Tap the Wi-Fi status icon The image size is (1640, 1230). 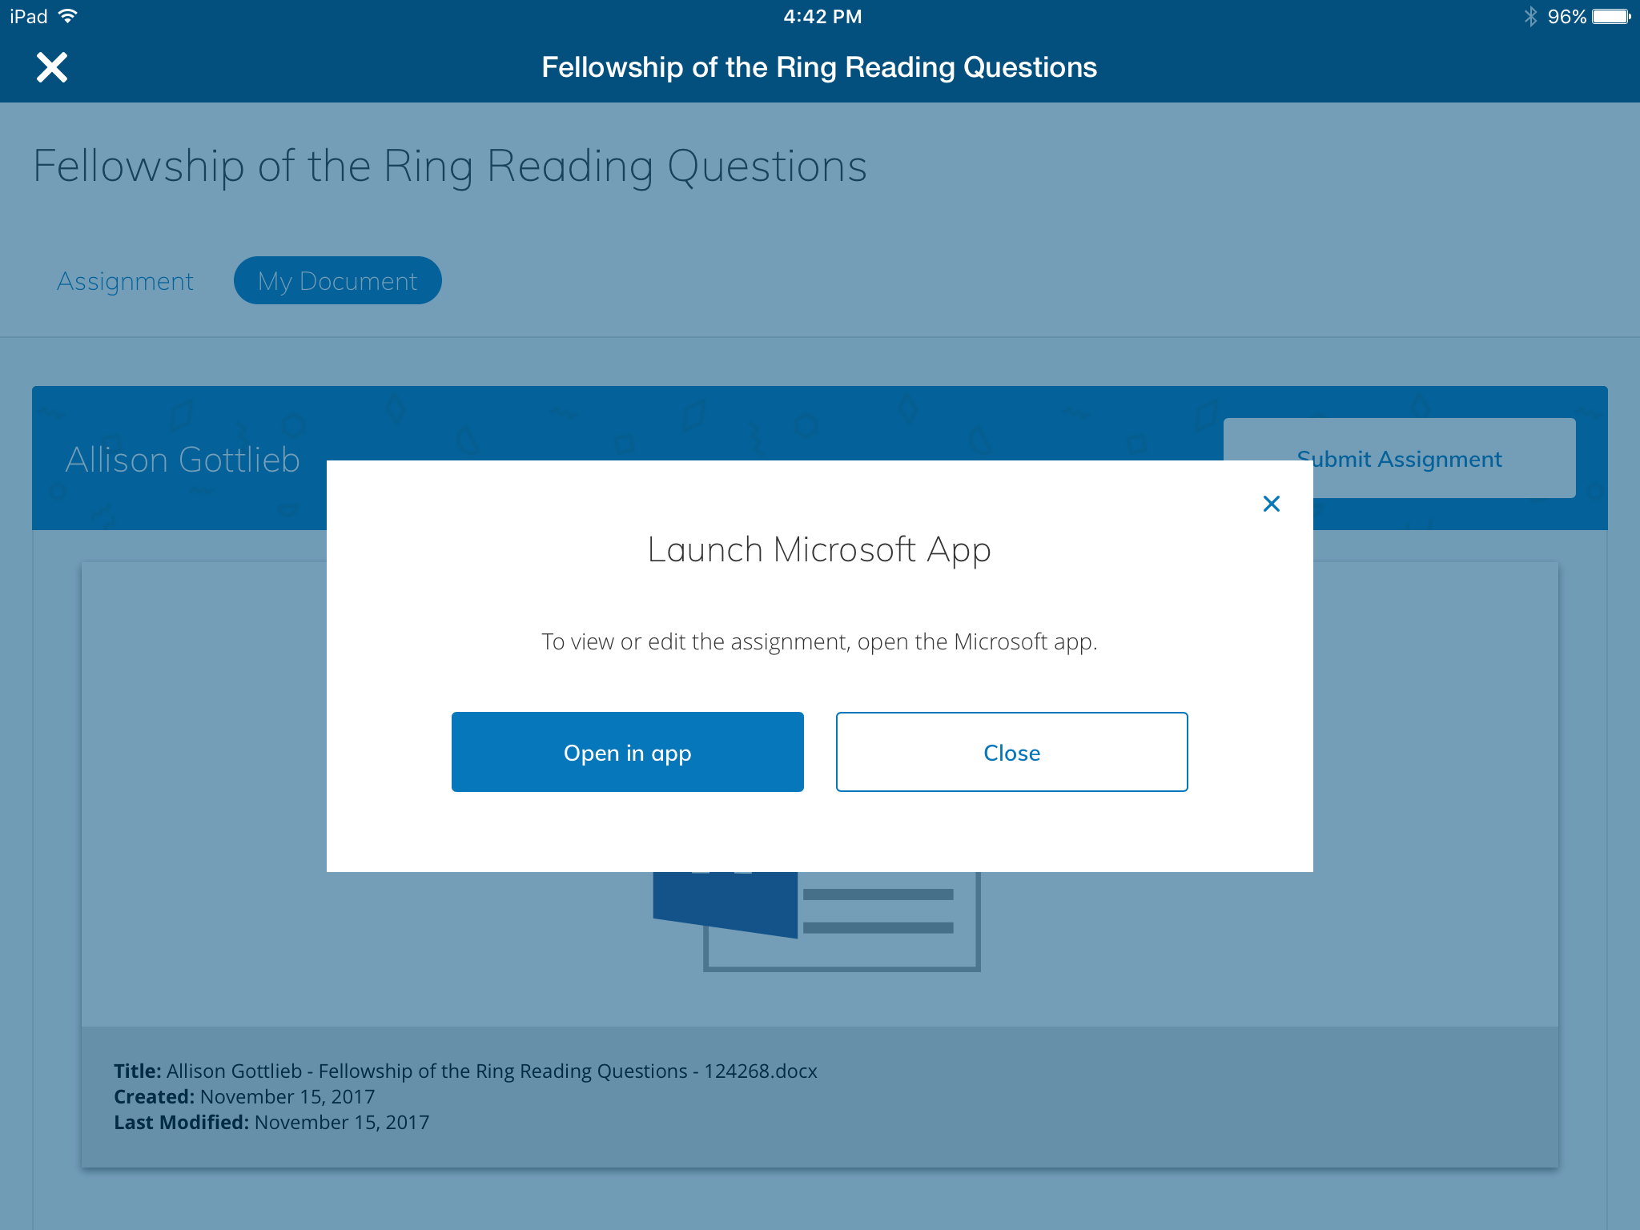[x=69, y=16]
